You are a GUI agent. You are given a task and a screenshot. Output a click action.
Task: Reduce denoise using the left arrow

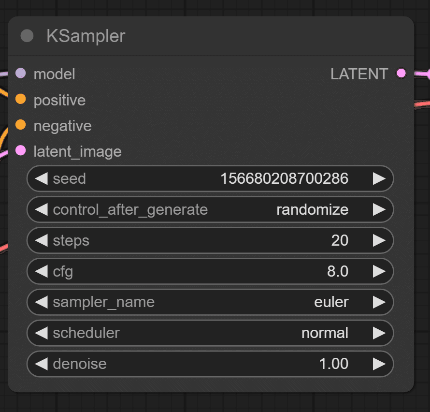(42, 364)
